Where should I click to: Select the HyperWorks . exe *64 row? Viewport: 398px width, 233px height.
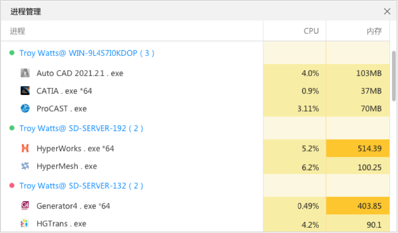point(75,148)
